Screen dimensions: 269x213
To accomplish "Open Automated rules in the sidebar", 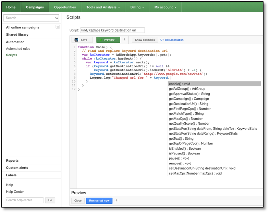I will click(x=18, y=49).
